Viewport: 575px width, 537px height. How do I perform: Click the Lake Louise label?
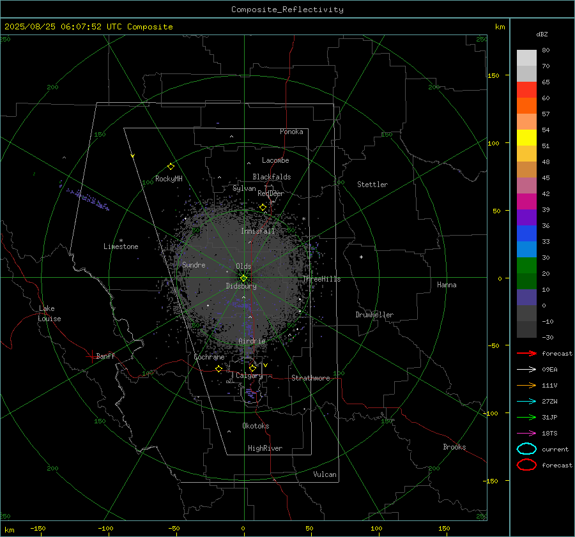pyautogui.click(x=49, y=314)
